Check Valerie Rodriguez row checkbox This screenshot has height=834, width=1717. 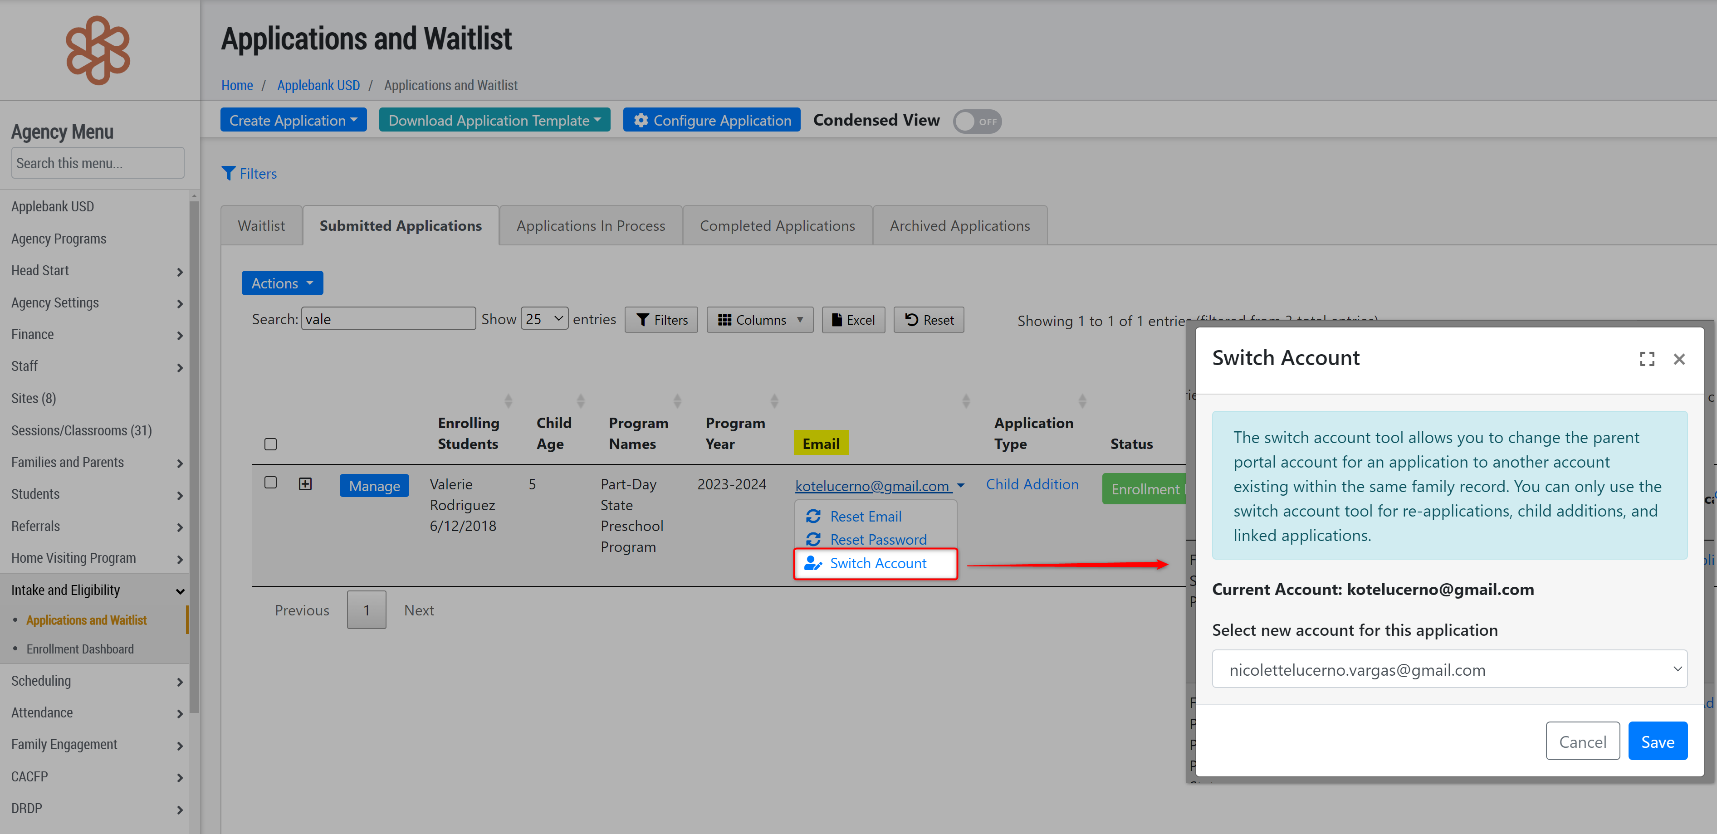(x=271, y=482)
